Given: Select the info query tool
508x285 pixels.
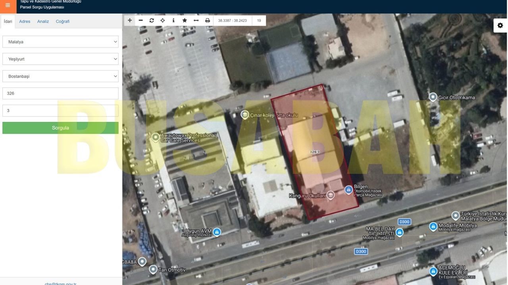Looking at the screenshot, I should pyautogui.click(x=173, y=21).
